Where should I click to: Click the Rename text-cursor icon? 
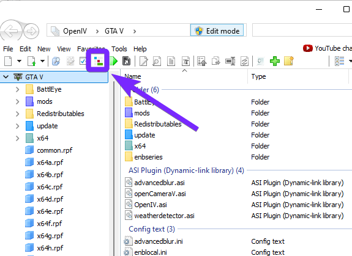pos(230,61)
